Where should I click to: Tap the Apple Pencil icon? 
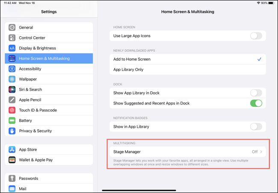(x=12, y=100)
